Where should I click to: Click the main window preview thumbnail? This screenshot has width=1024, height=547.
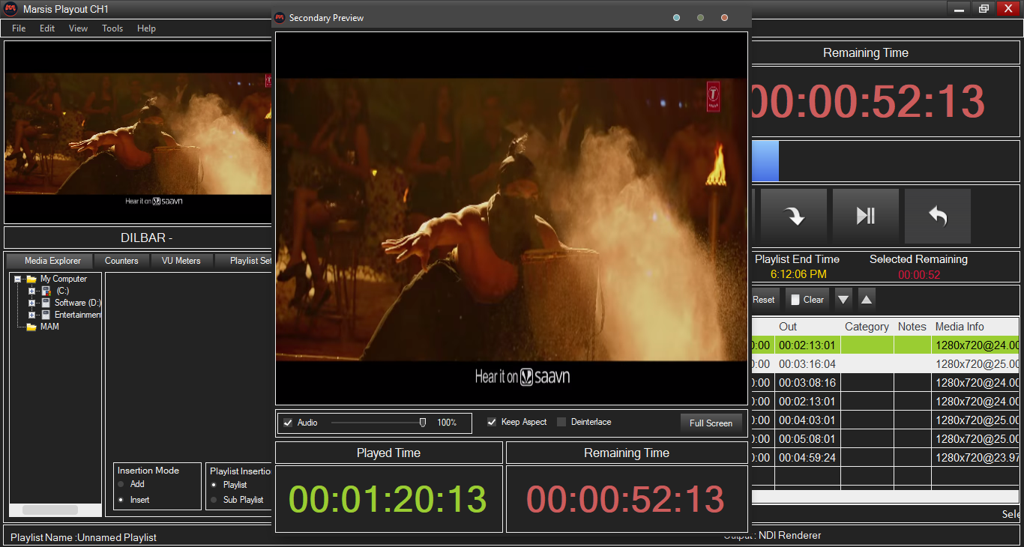(x=137, y=133)
